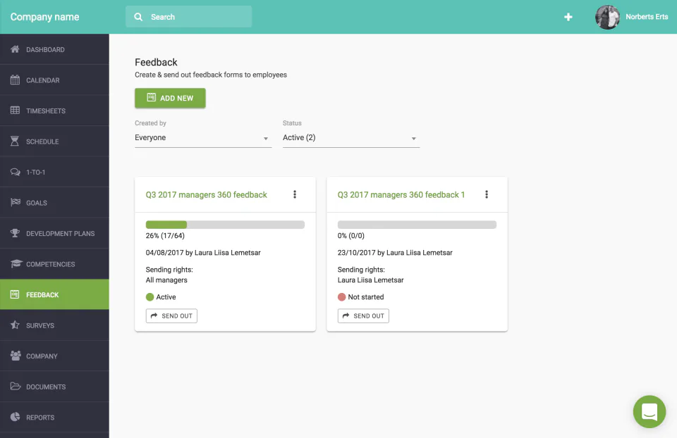Open Q3 2017 managers 360 feedback title link
The height and width of the screenshot is (438, 677).
click(207, 195)
